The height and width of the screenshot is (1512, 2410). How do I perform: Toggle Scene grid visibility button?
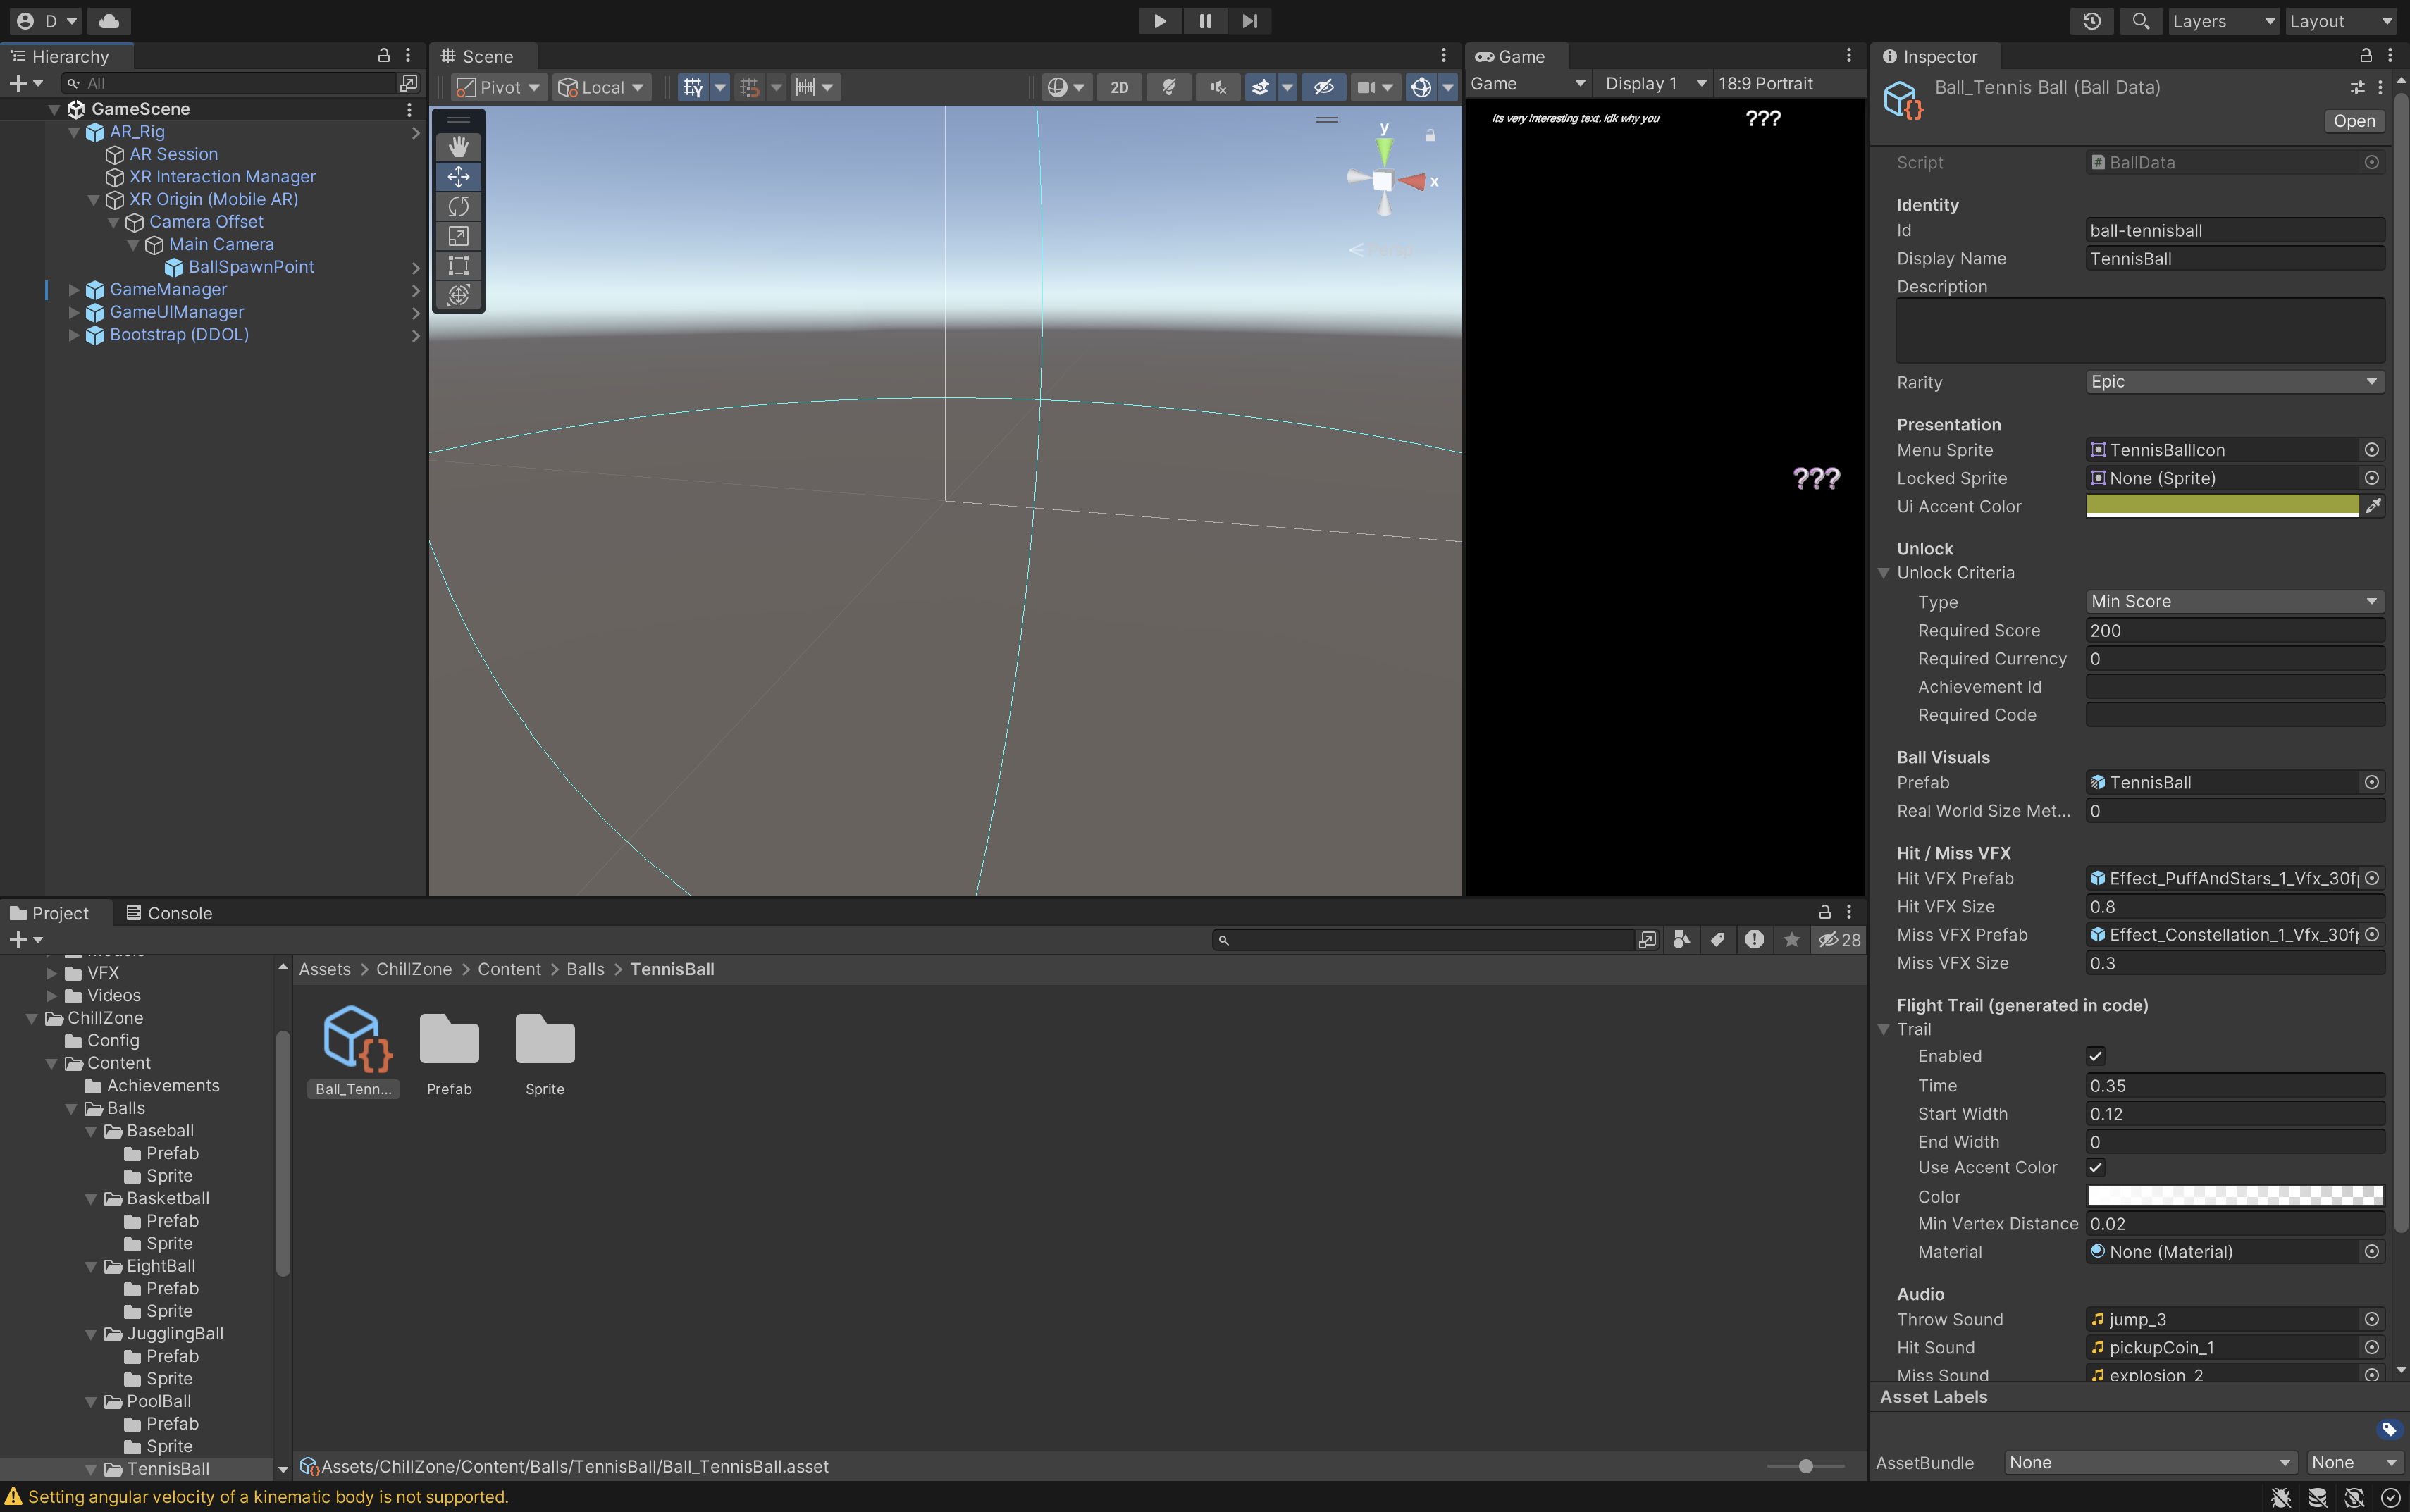[x=693, y=87]
